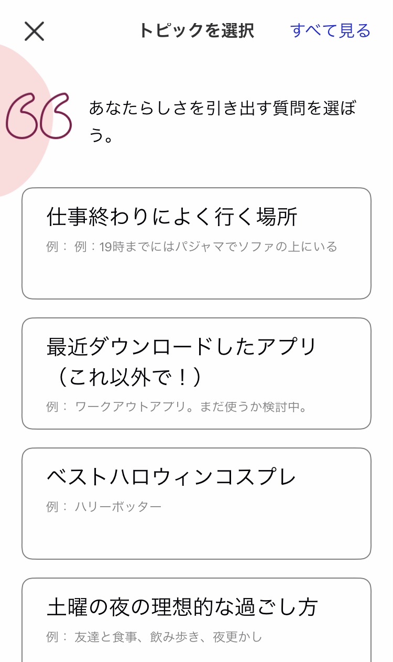393x662 pixels.
Task: Tap the すべて見る link
Action: [330, 31]
